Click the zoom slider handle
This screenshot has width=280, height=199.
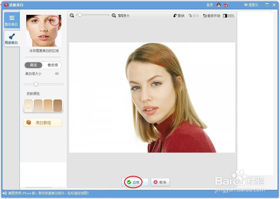80,15
